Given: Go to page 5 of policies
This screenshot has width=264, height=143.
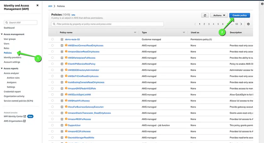Looking at the screenshot, I should (x=218, y=24).
